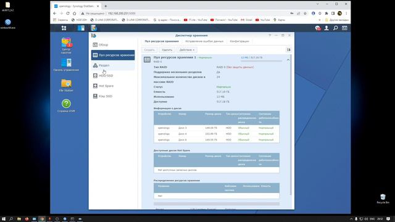Viewport: 395px width, 222px height.
Task: Click the Создать button
Action: [x=149, y=50]
